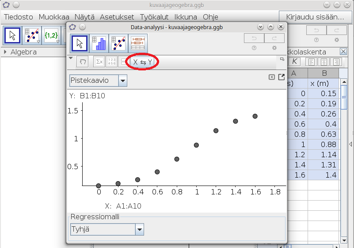354x248 pixels.
Task: Click the Kirjaudu sisään button
Action: pos(315,17)
